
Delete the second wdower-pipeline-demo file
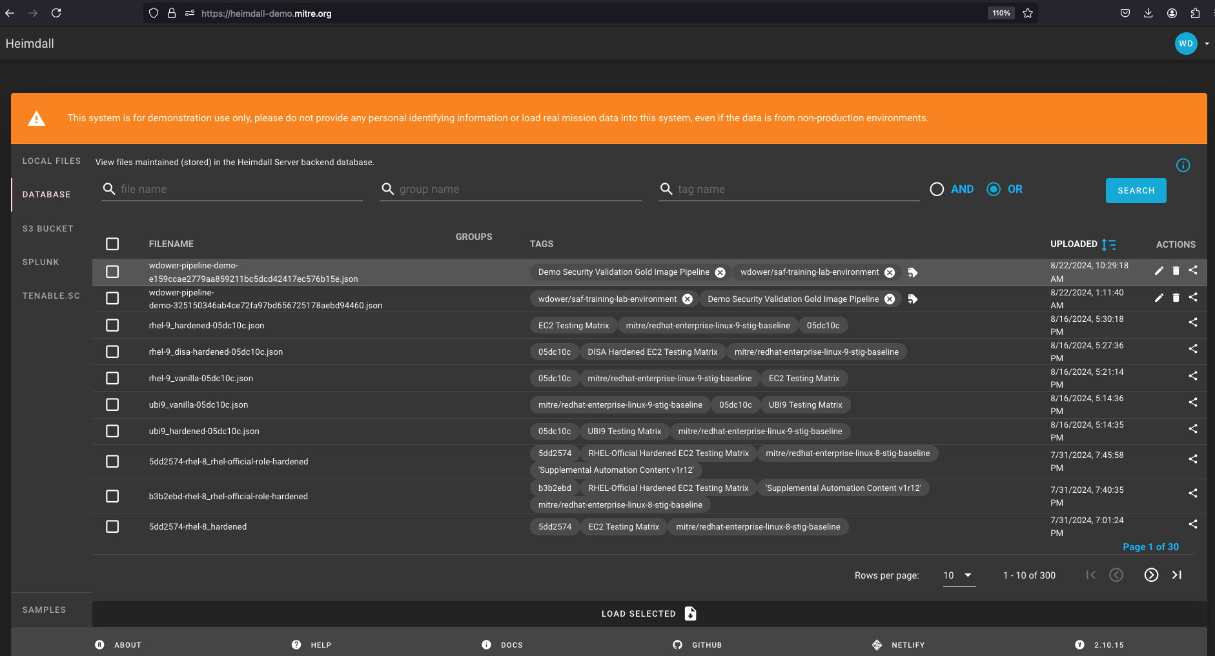tap(1176, 297)
